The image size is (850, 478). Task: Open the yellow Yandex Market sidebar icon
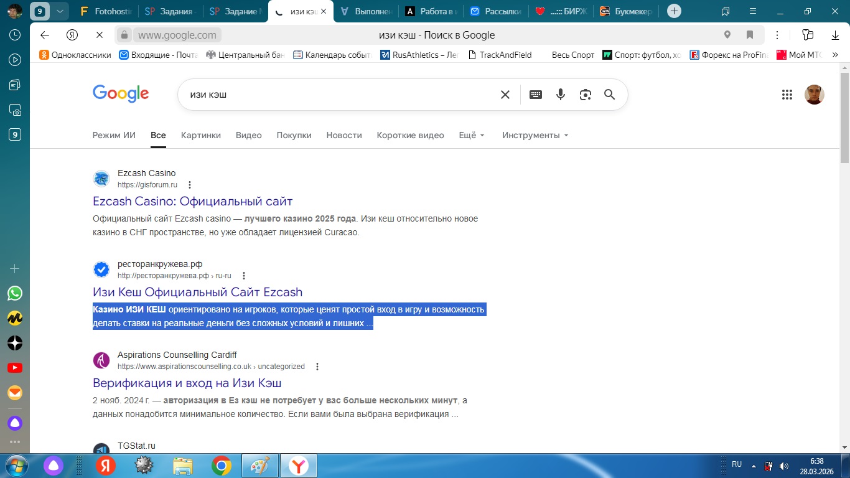[x=15, y=318]
